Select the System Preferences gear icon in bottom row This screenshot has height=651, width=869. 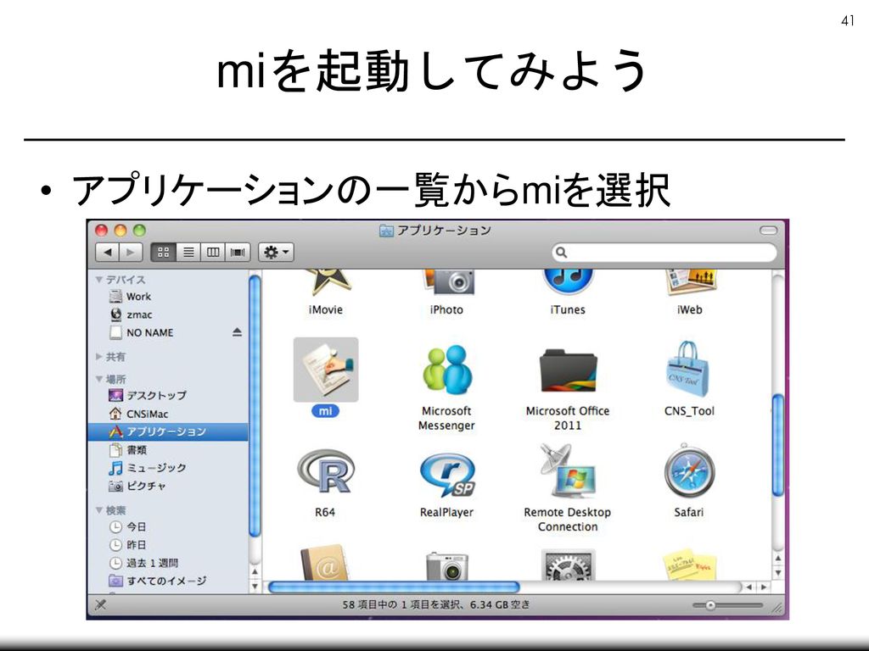(x=568, y=565)
